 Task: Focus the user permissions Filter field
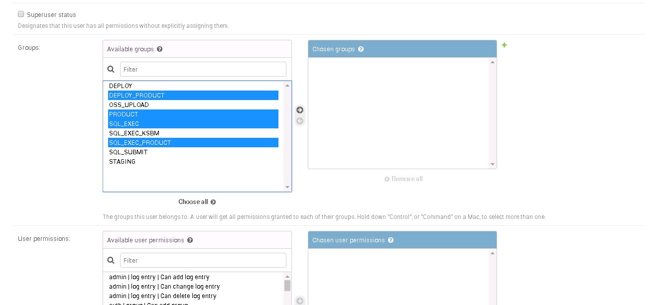click(203, 260)
